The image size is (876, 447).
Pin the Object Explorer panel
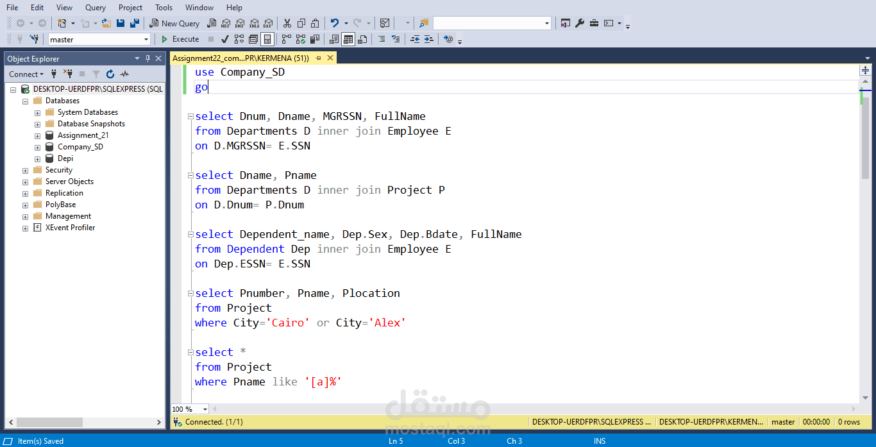tap(147, 58)
